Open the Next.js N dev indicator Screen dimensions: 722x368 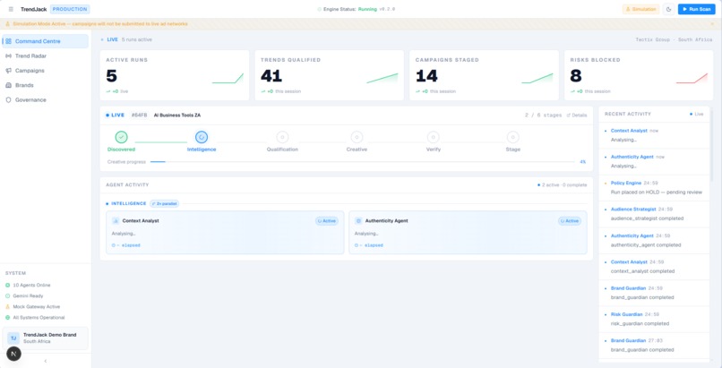(x=13, y=354)
